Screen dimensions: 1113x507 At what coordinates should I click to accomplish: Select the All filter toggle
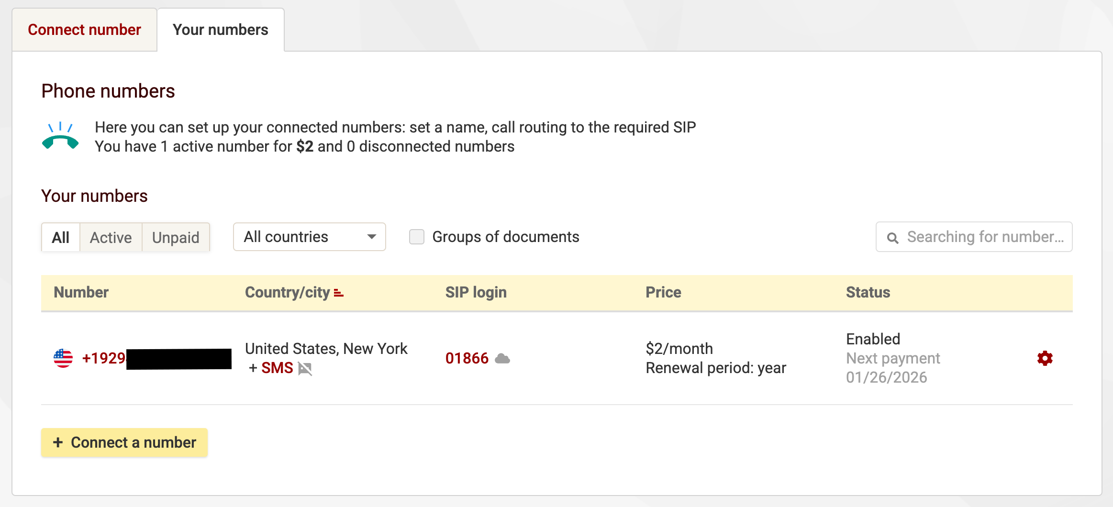coord(61,237)
